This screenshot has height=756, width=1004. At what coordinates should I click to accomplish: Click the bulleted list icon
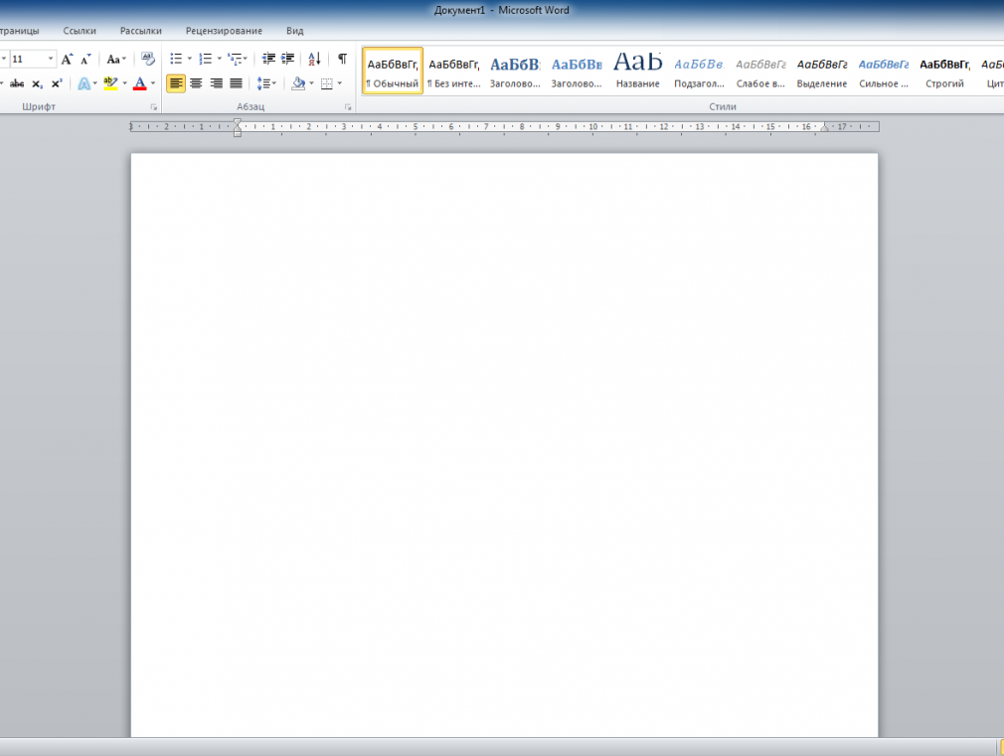(176, 59)
